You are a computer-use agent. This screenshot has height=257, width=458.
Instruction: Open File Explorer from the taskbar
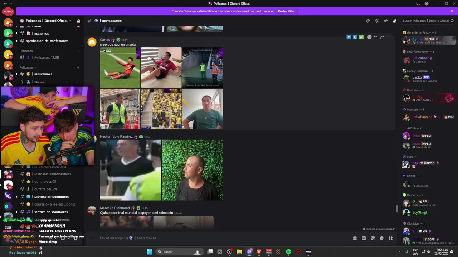pos(239,252)
